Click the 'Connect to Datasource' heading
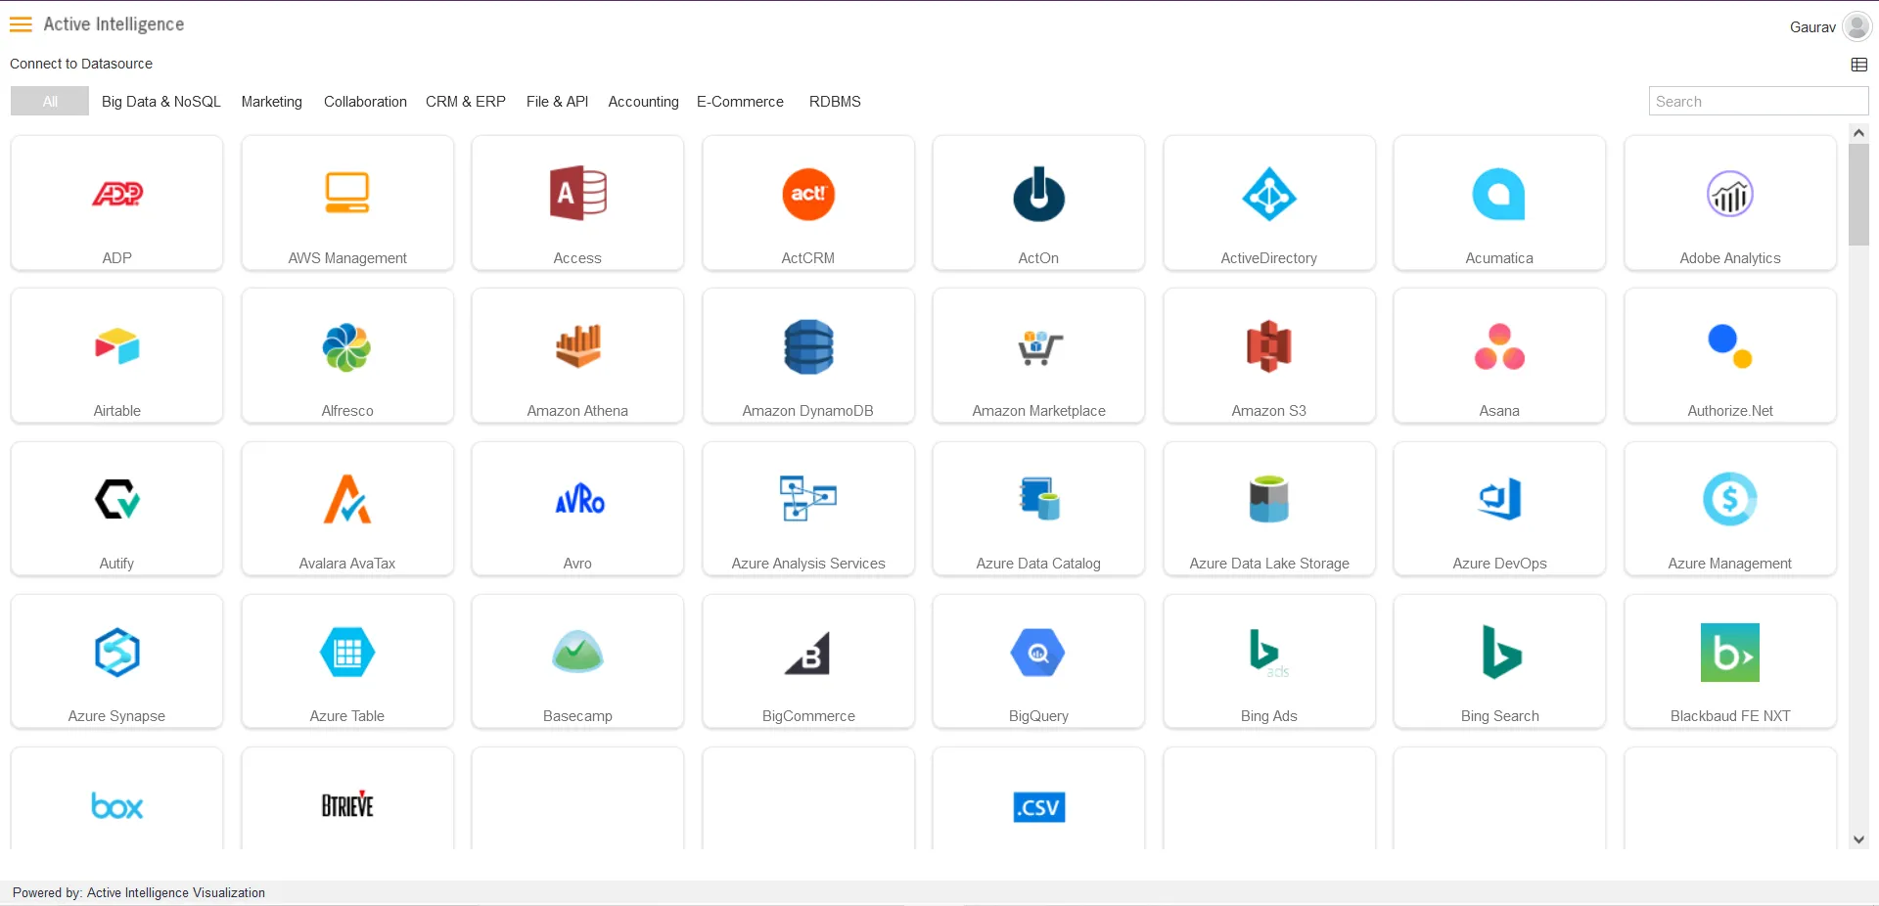The image size is (1879, 906). (81, 64)
